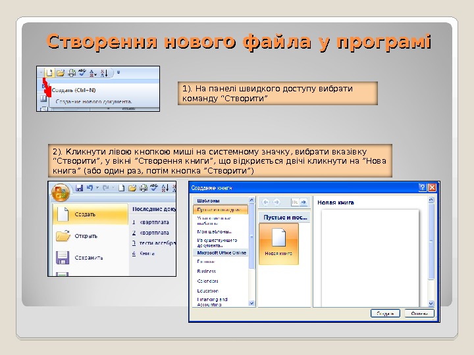Select Установленные шаблоны category
The image size is (474, 355).
pos(214,221)
